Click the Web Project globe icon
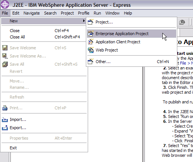Image resolution: width=193 pixels, height=162 pixels. (91, 50)
